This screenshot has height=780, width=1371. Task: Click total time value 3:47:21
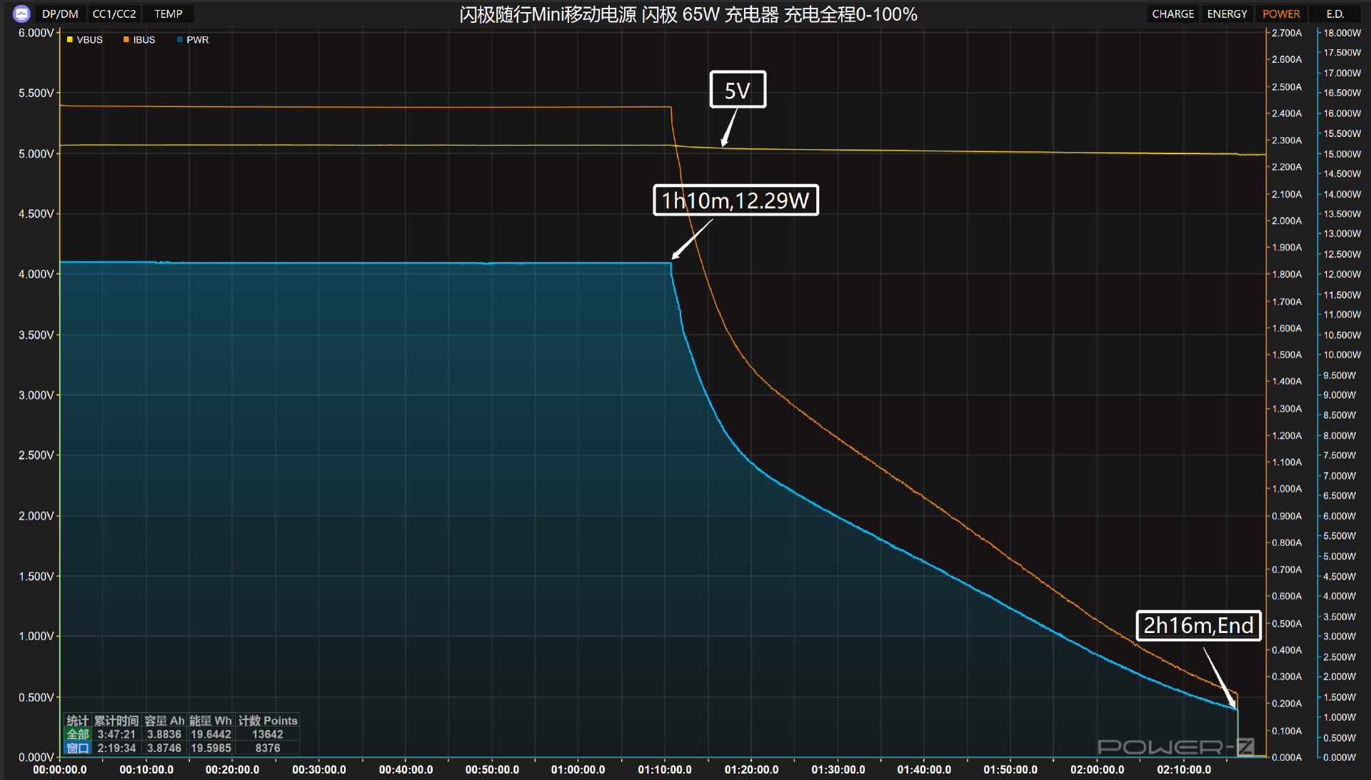coord(116,734)
